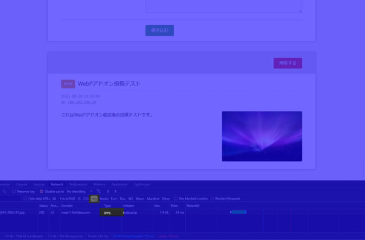
Task: Click the export HAR download arrow icon
Action: 116,191
